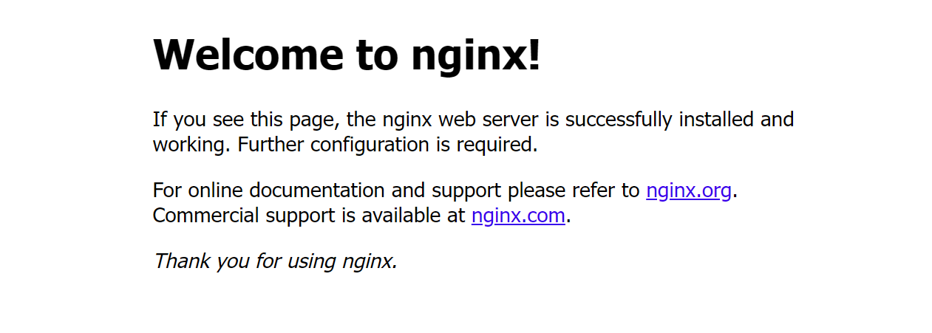The width and height of the screenshot is (932, 333).
Task: Click the "Further configuration is required." sentence
Action: coord(388,145)
